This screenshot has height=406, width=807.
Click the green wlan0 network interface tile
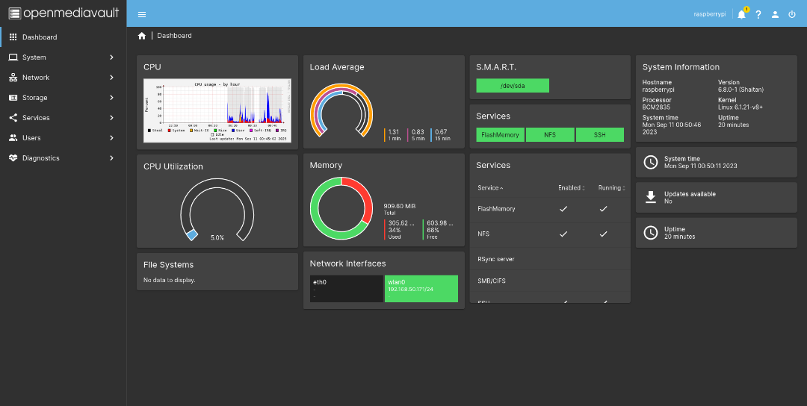[x=421, y=289]
